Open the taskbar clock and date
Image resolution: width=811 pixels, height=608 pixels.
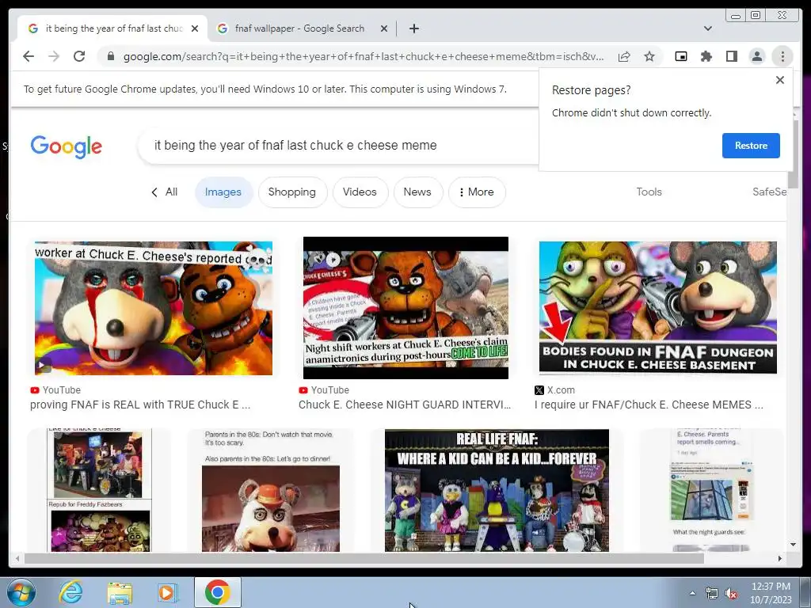coord(771,593)
